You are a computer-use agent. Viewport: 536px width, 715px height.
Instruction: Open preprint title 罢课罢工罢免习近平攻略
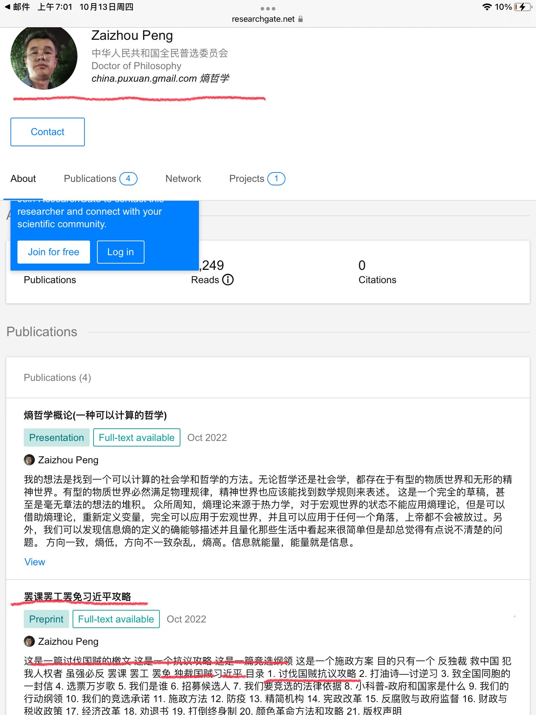[77, 597]
